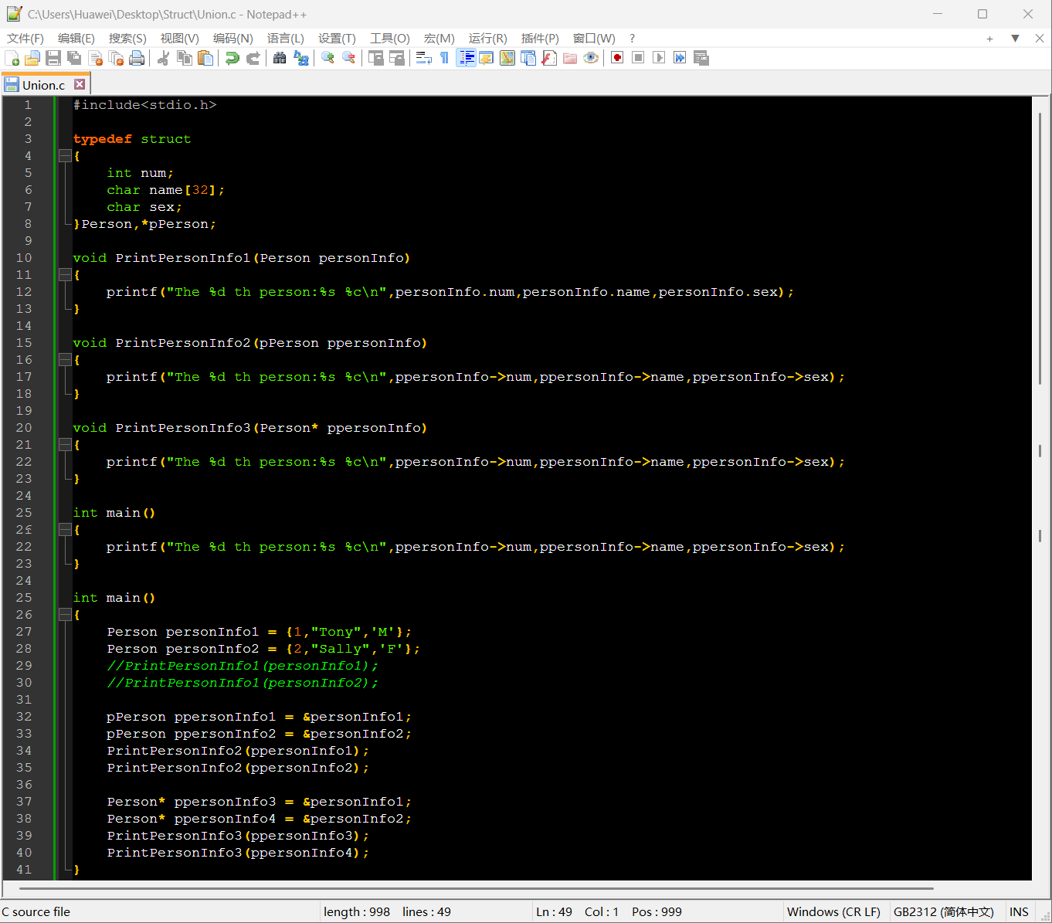The width and height of the screenshot is (1052, 923).
Task: Play back the recorded macro
Action: click(x=659, y=58)
